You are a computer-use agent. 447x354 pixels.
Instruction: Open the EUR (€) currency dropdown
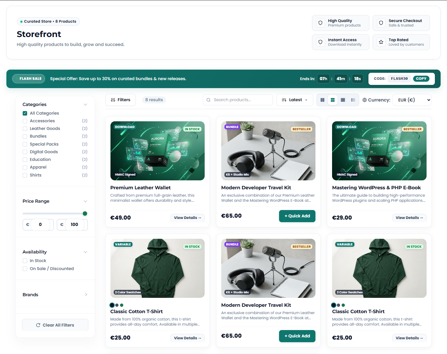pos(412,100)
